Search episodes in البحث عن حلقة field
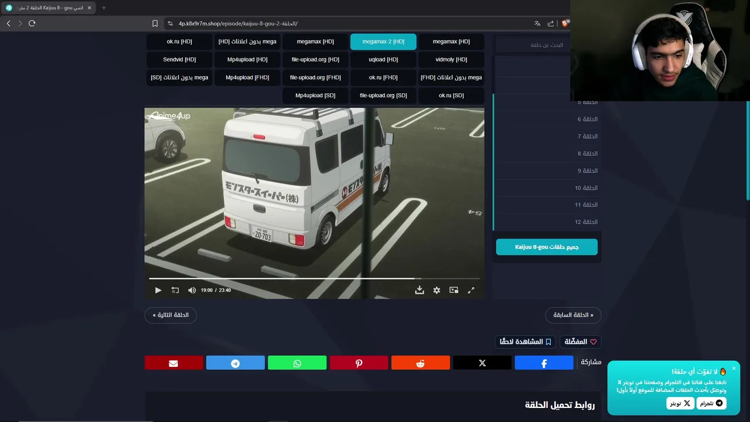 click(x=533, y=45)
